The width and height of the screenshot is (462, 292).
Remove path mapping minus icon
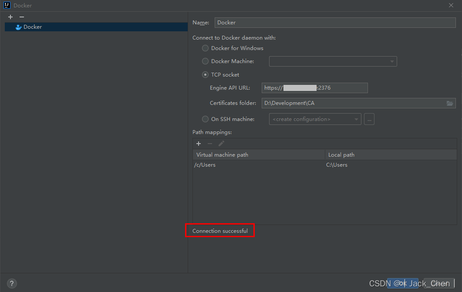(210, 144)
